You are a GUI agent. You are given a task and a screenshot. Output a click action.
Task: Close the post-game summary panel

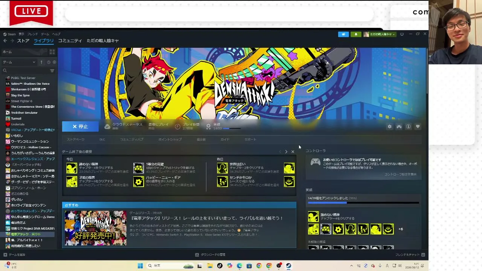(x=293, y=152)
